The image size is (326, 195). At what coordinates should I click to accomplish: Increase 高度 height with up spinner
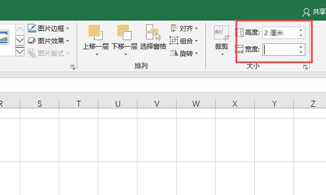[x=301, y=30]
